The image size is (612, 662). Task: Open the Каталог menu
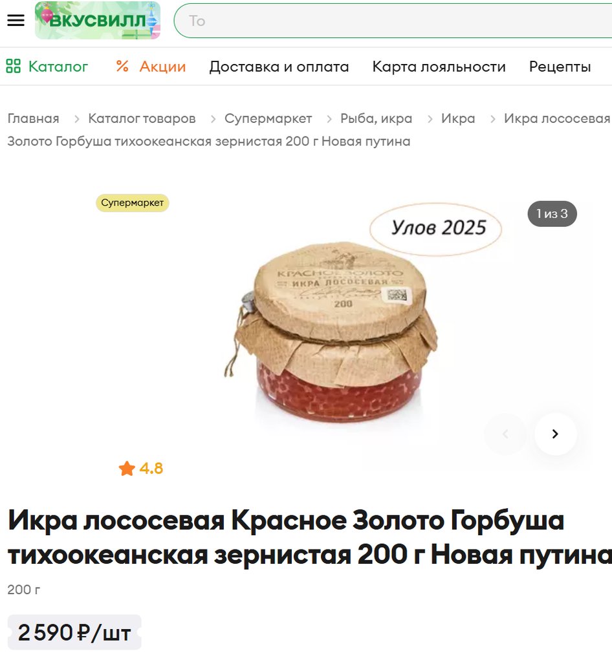pos(47,67)
